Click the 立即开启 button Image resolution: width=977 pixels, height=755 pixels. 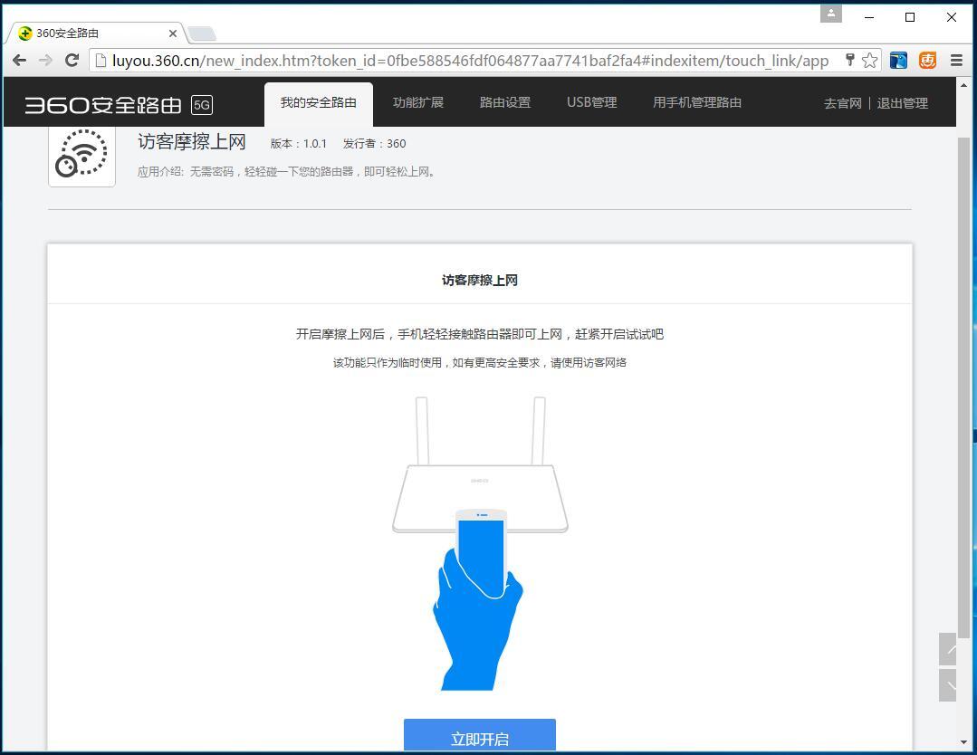[x=479, y=738]
